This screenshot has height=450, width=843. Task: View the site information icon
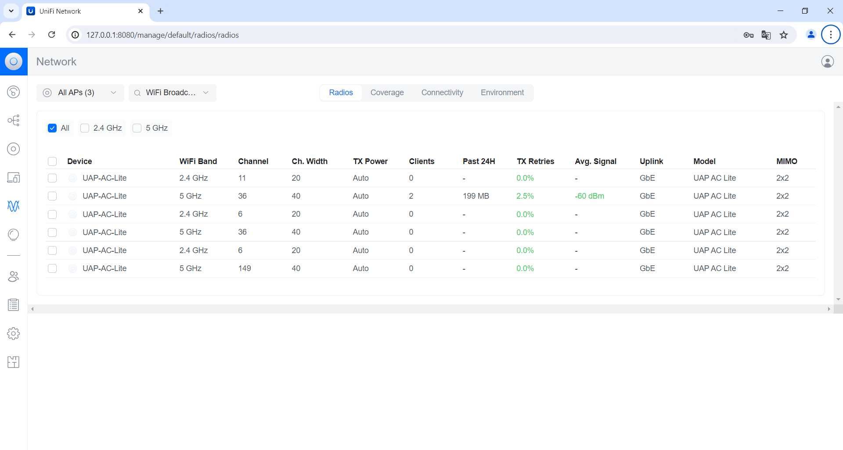[76, 35]
